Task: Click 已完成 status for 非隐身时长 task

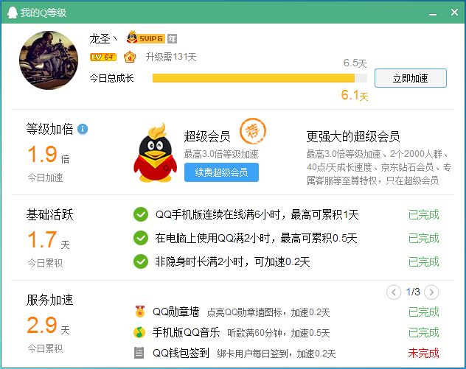Action: [423, 261]
